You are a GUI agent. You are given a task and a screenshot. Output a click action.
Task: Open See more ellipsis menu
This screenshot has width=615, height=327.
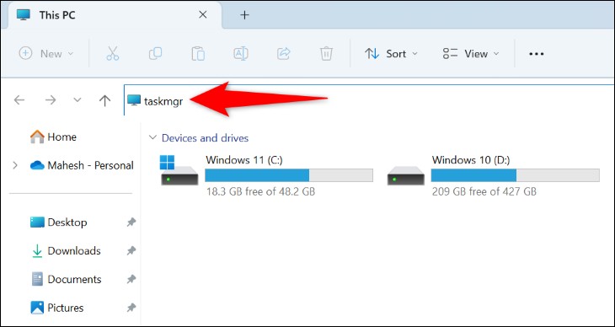point(536,54)
